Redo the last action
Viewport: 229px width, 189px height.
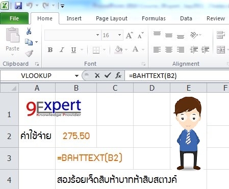pos(45,6)
